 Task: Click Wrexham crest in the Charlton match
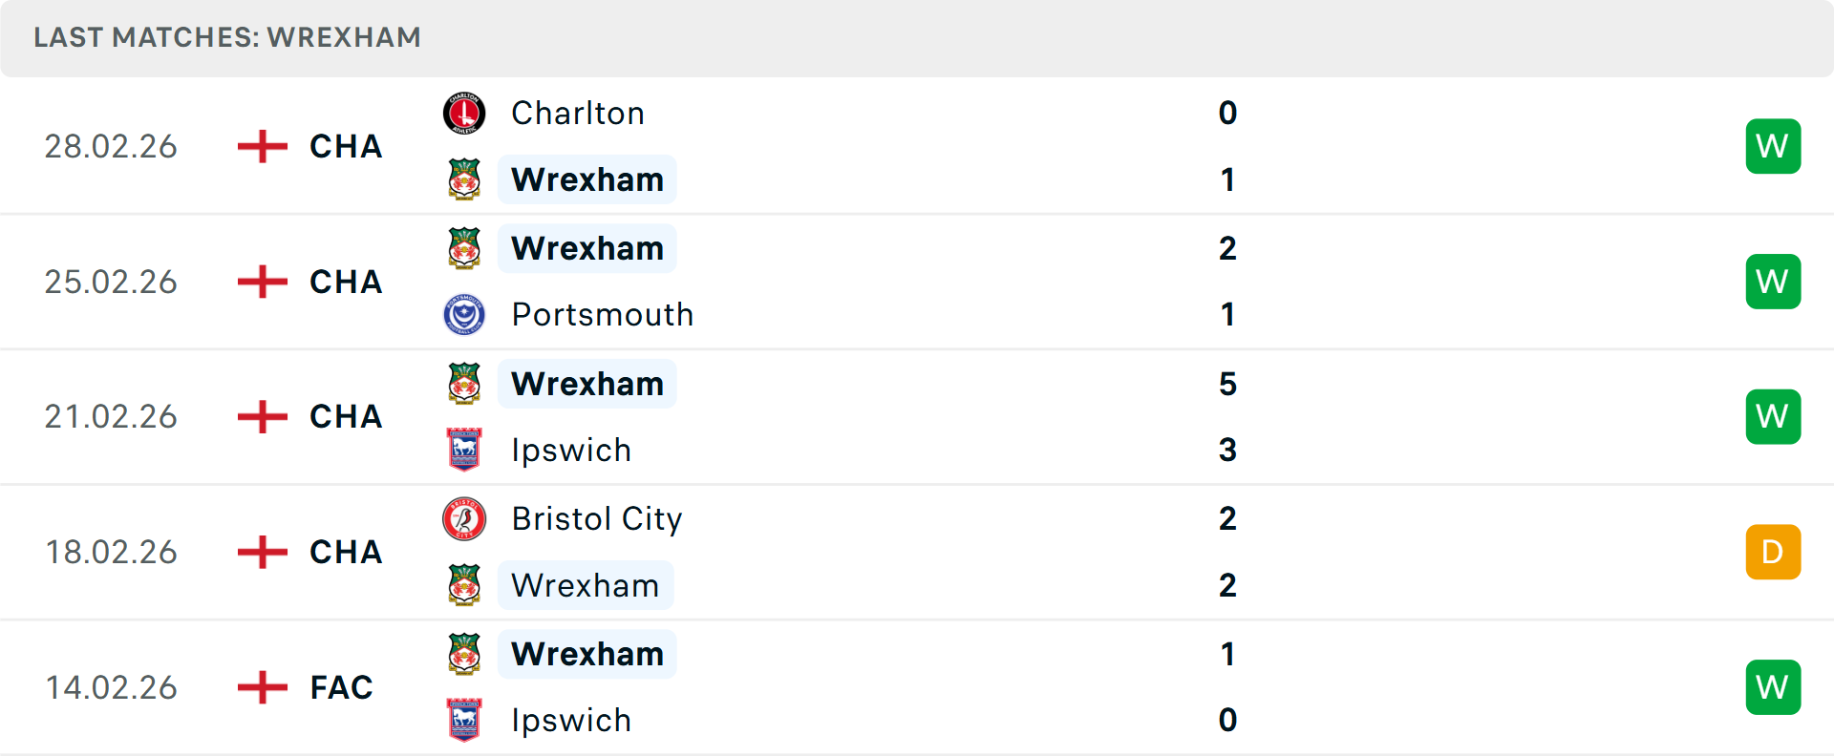464,179
